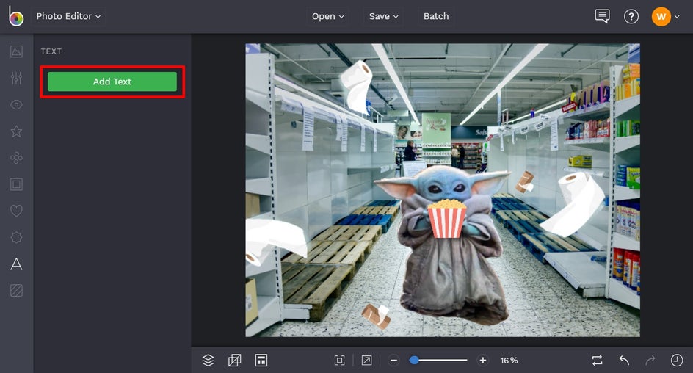Select the Image Manager sidebar icon
This screenshot has height=373, width=693.
(x=16, y=51)
